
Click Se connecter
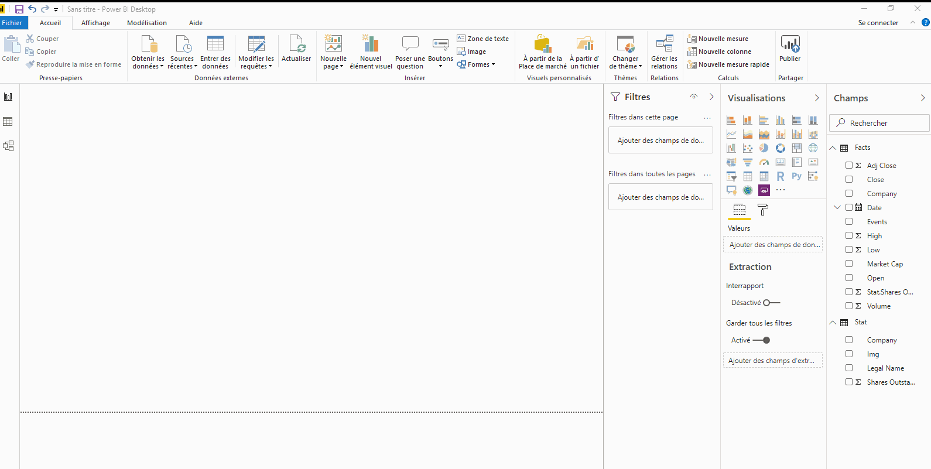click(878, 23)
